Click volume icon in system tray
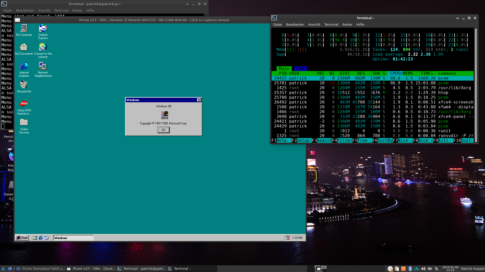Viewport: 485px width, 272px height. (x=423, y=269)
